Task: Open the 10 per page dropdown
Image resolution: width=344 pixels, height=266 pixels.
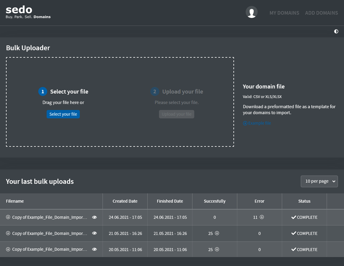Action: [319, 181]
